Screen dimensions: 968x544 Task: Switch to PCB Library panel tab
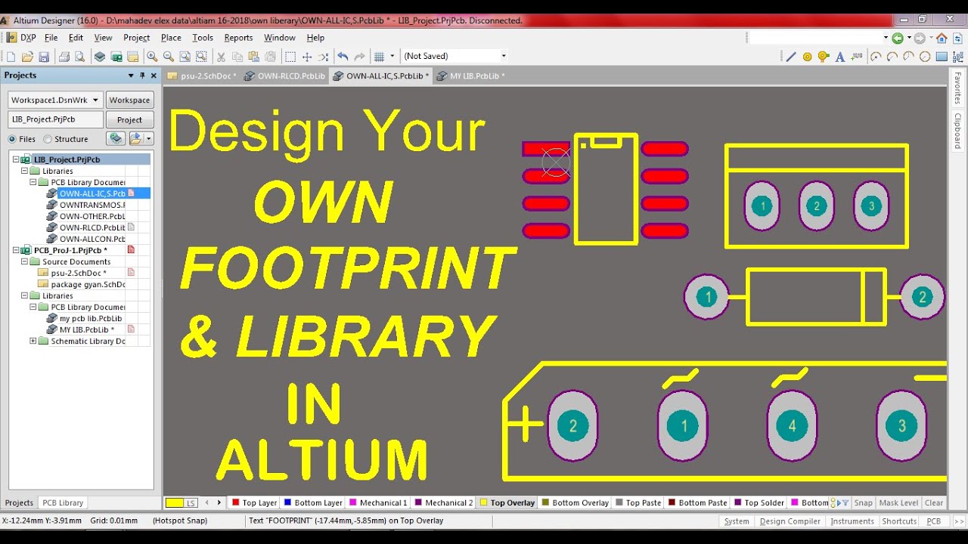tap(63, 502)
